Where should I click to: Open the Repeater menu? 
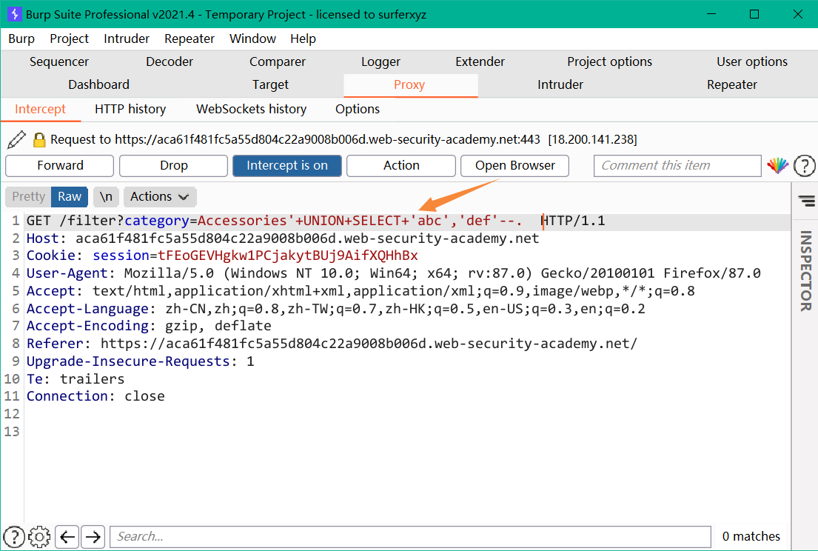(x=190, y=39)
